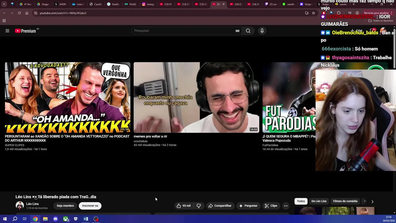Click the Inscrever-se subscribe button

point(90,206)
